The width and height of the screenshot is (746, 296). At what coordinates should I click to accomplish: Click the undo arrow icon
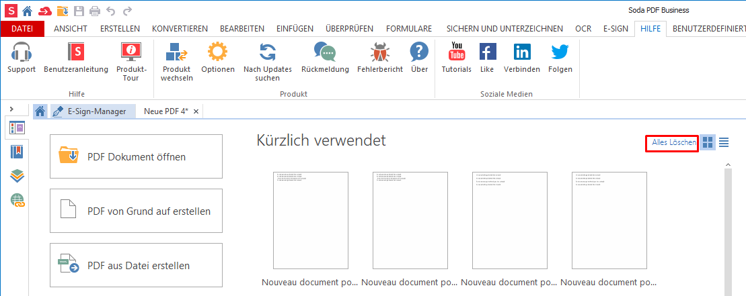coord(111,11)
